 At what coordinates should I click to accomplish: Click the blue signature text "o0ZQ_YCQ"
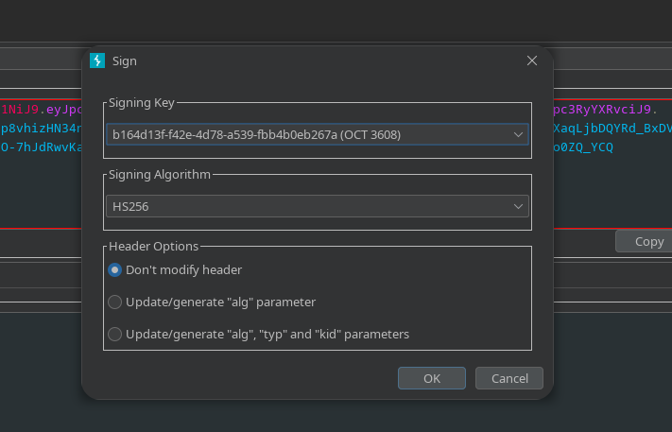tap(583, 147)
